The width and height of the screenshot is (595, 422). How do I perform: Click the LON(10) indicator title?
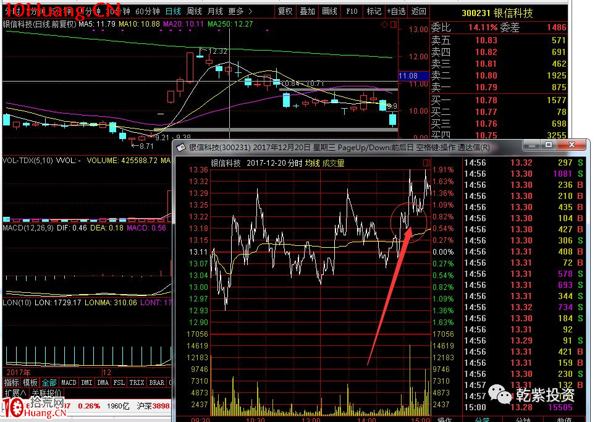click(17, 303)
